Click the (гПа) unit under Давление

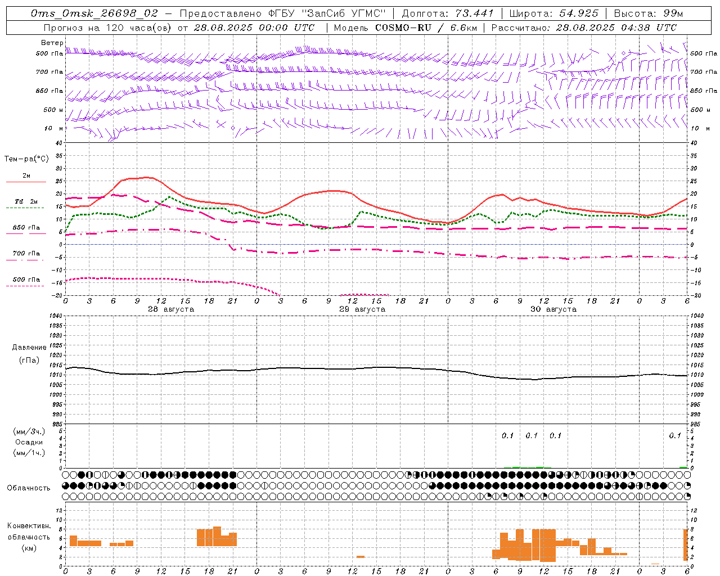[29, 361]
